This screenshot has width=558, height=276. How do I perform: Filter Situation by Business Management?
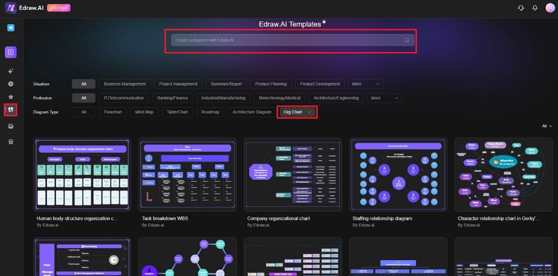click(125, 84)
